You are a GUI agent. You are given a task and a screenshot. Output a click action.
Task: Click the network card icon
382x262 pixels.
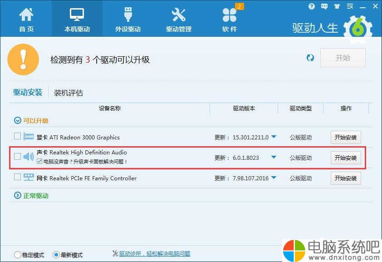[29, 177]
